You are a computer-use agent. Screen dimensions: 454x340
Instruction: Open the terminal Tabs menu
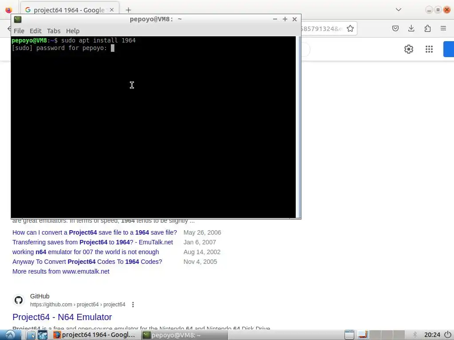pos(54,31)
